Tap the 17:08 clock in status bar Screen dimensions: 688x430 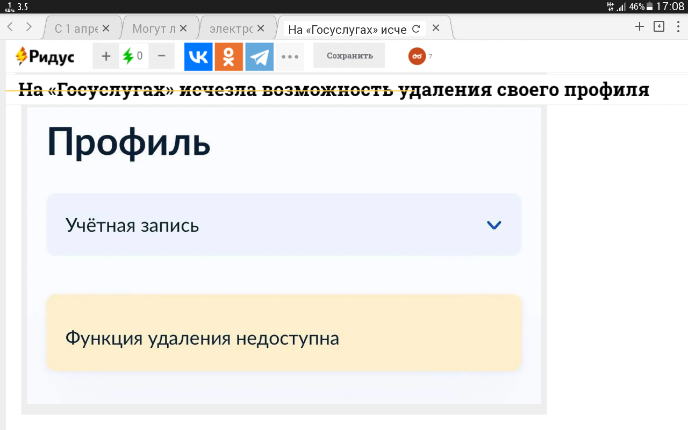coord(670,6)
